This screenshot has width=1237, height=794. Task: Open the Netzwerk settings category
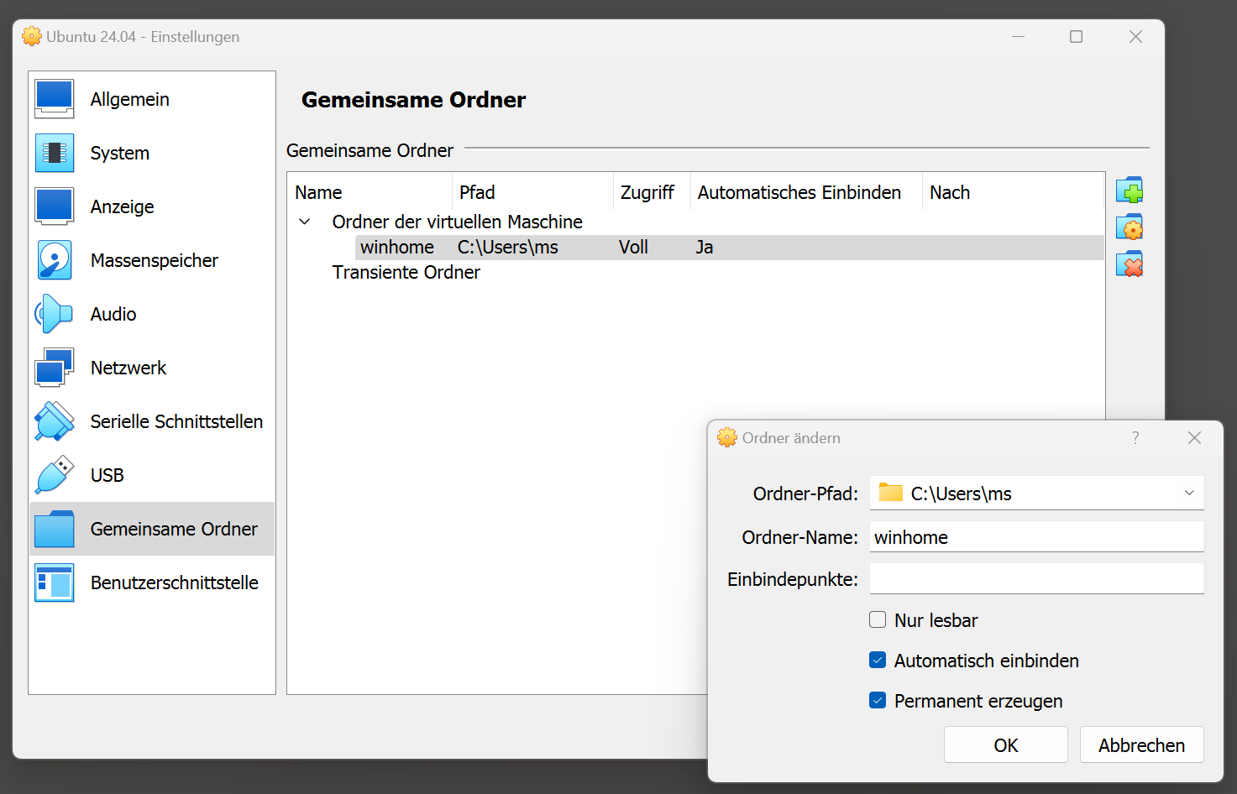tap(152, 368)
